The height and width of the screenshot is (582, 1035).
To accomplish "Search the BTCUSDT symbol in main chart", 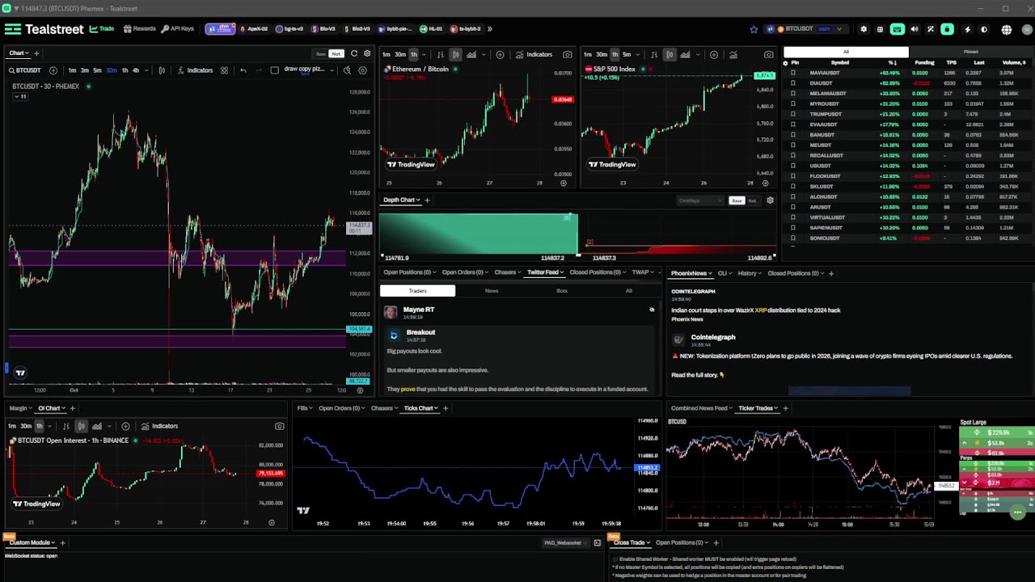I will pos(27,70).
